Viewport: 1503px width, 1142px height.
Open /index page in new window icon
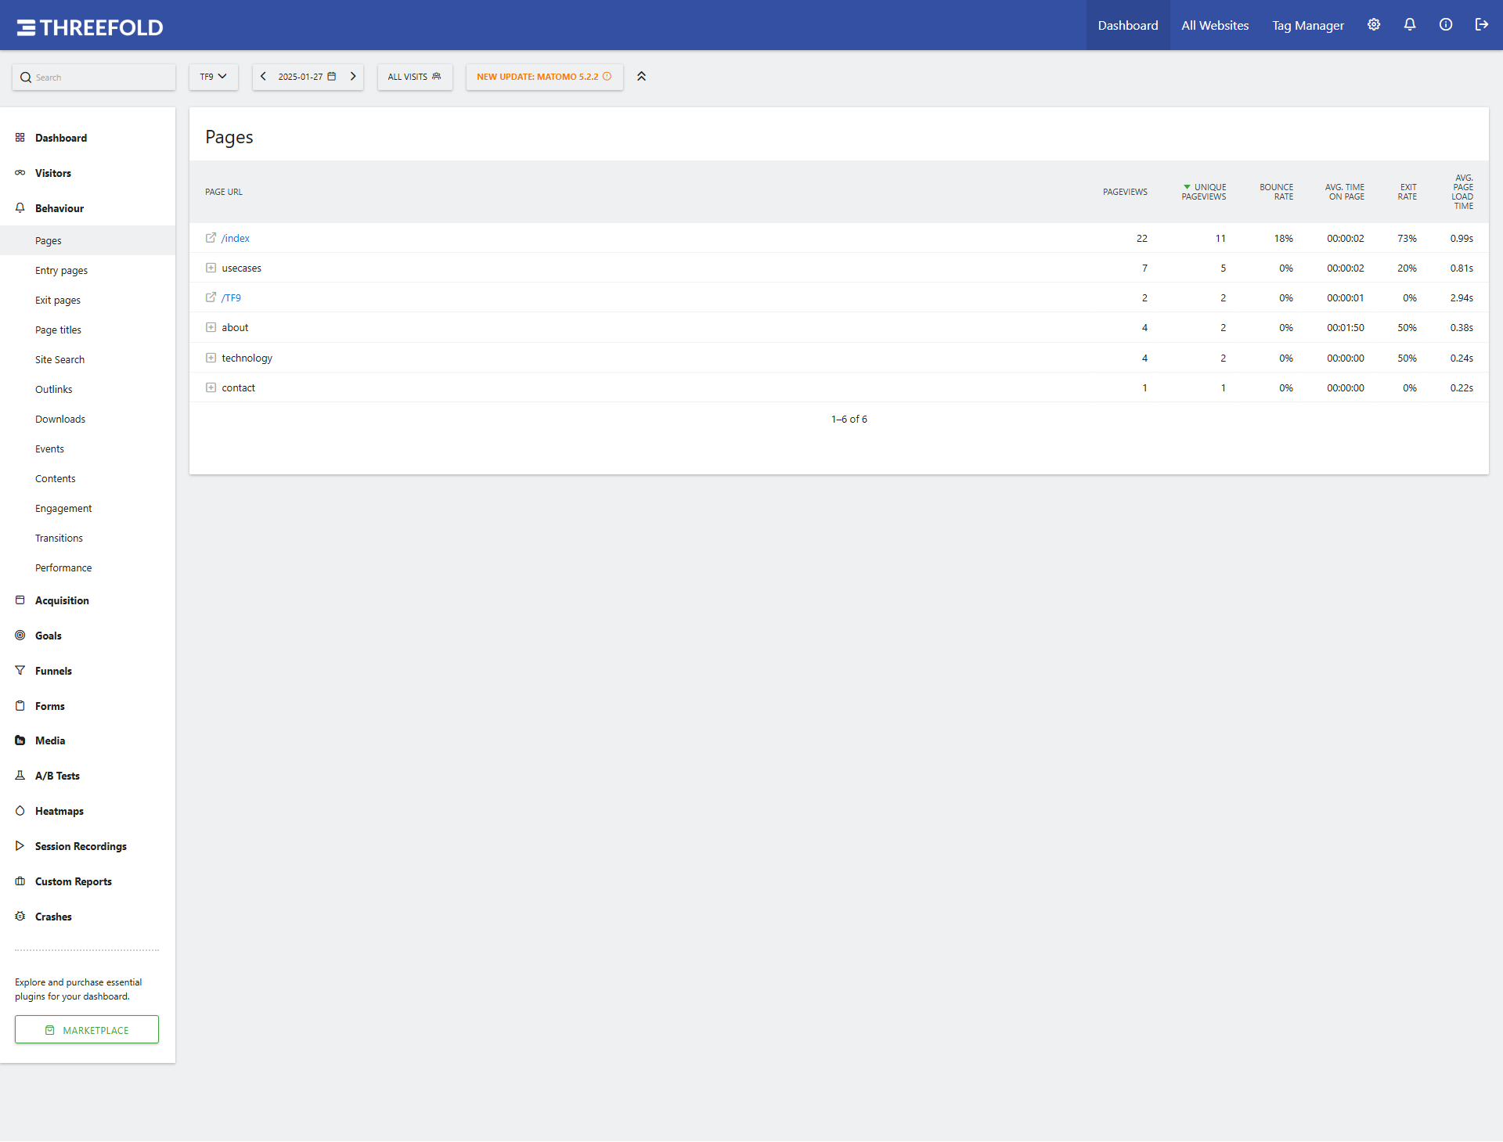tap(211, 238)
